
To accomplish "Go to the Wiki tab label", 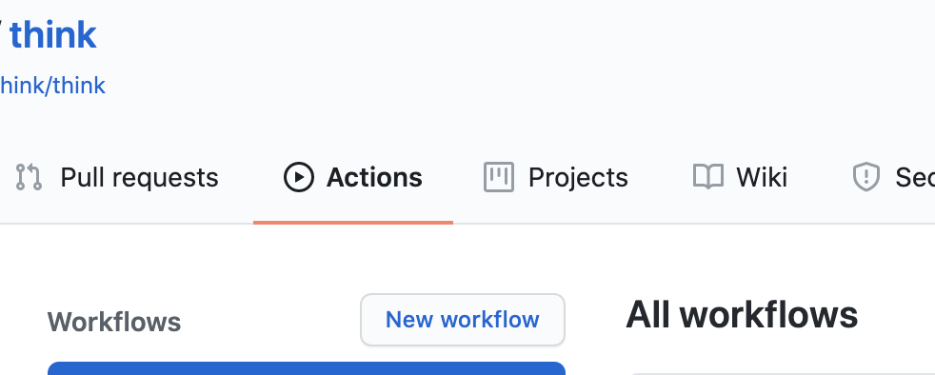I will (x=762, y=178).
